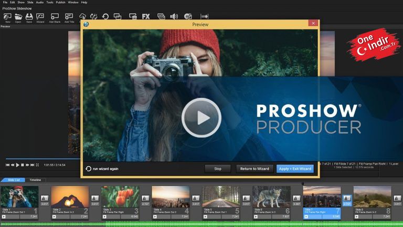Click the 7.241 duration field of Slide 2
Viewport: 403px width, 227px height.
click(80, 216)
